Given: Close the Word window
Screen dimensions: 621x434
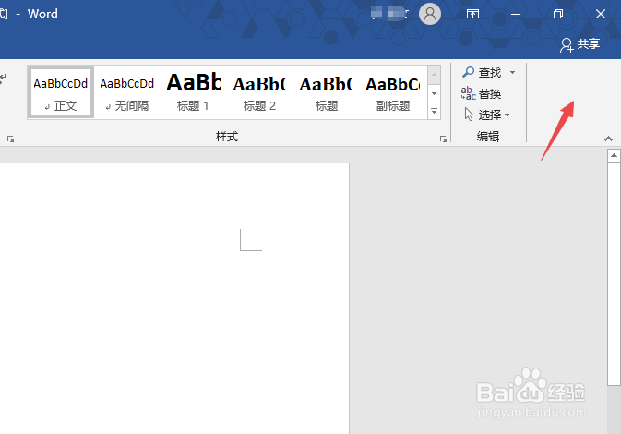Looking at the screenshot, I should (x=601, y=14).
